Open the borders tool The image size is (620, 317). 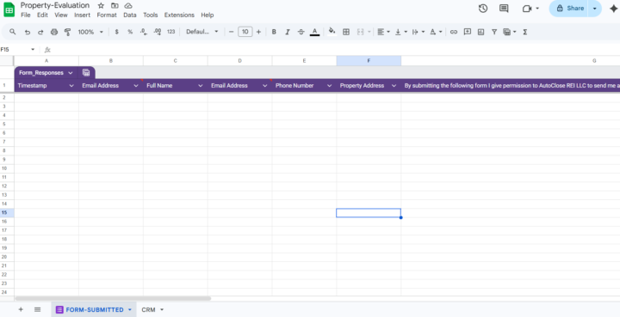pos(346,32)
